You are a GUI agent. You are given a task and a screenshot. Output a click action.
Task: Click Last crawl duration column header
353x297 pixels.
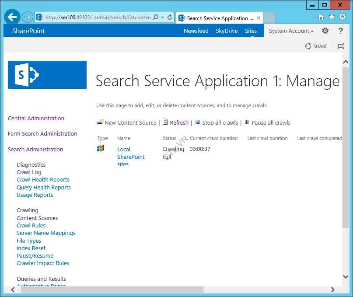(267, 138)
